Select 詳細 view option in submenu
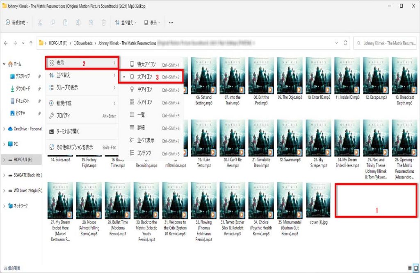This screenshot has width=420, height=273. click(x=140, y=128)
